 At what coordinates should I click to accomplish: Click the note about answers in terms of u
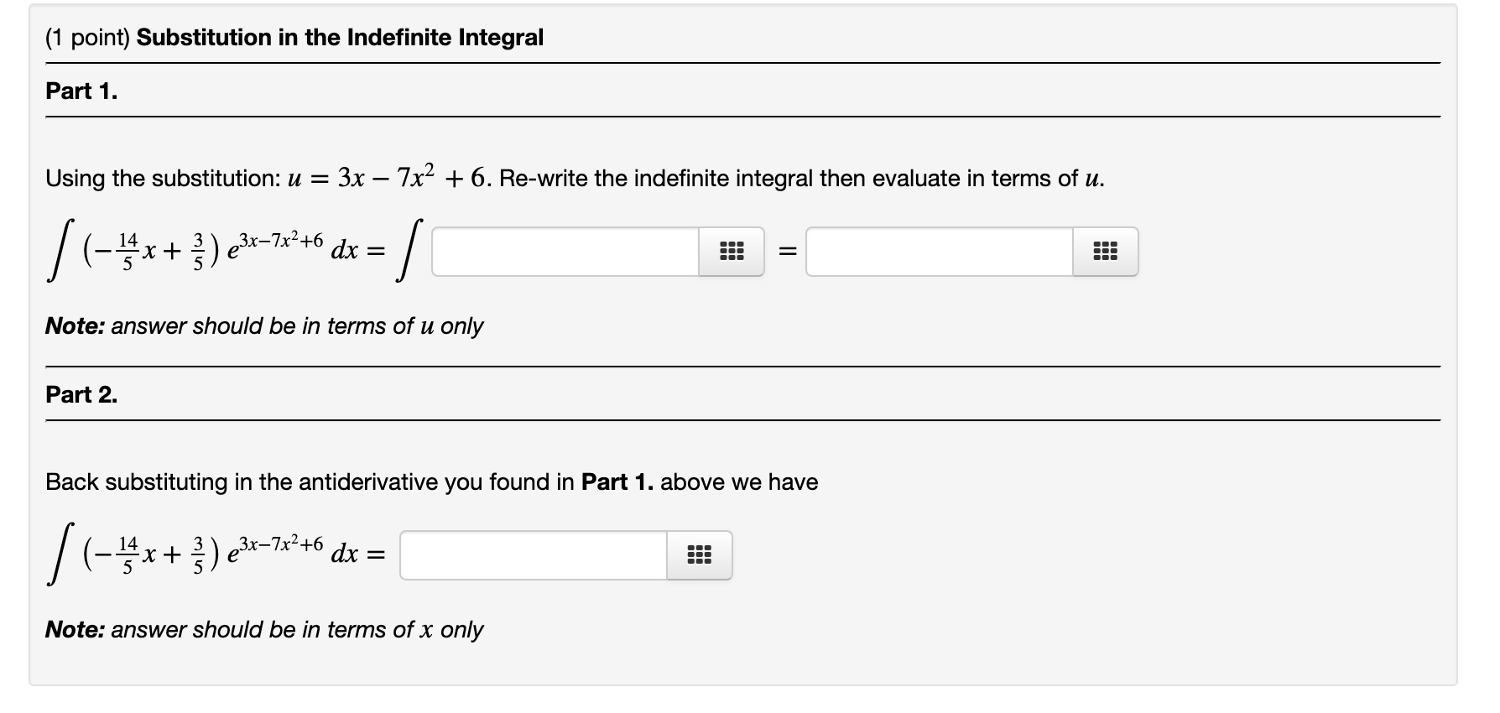tap(264, 326)
